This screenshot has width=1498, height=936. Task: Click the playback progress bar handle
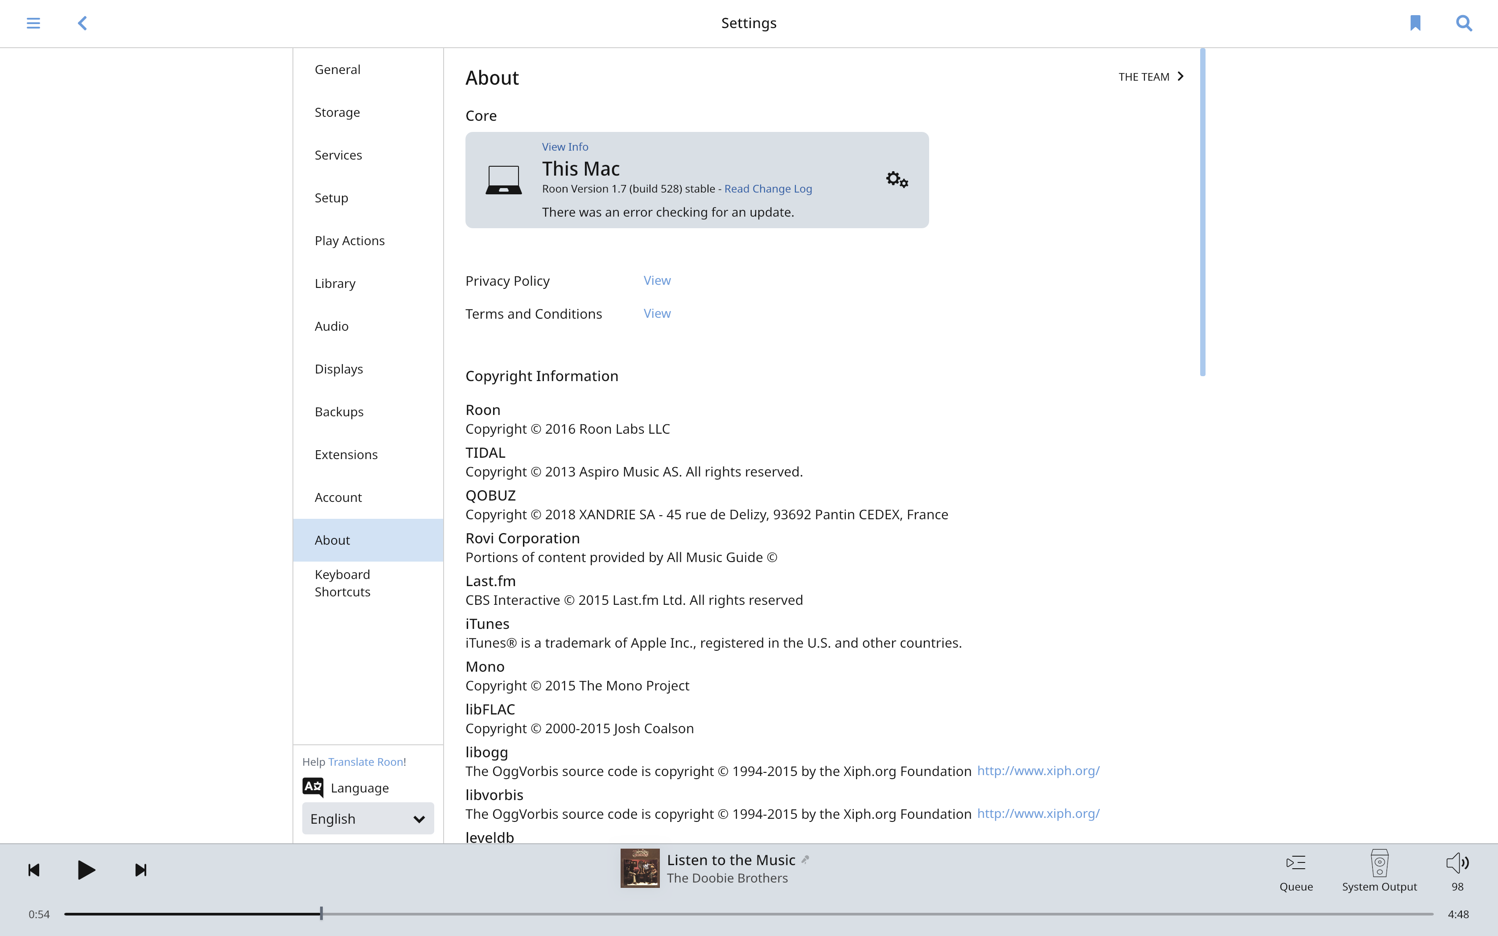pyautogui.click(x=321, y=913)
